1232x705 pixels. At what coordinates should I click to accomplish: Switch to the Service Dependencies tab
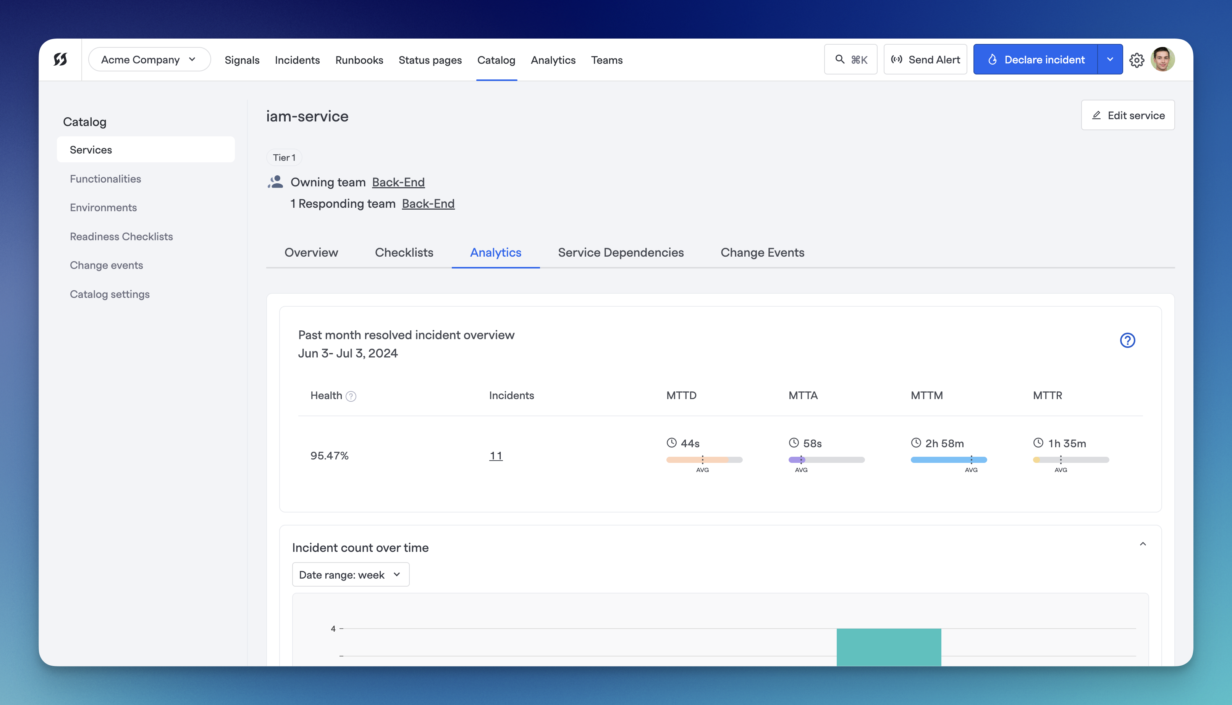pos(621,252)
